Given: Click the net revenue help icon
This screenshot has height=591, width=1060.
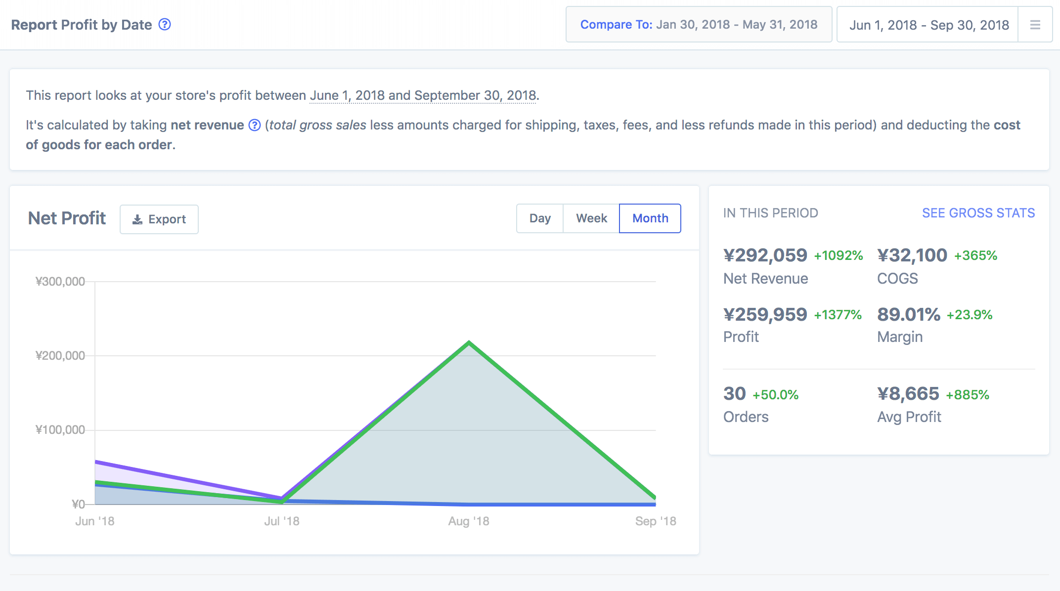Looking at the screenshot, I should point(254,125).
